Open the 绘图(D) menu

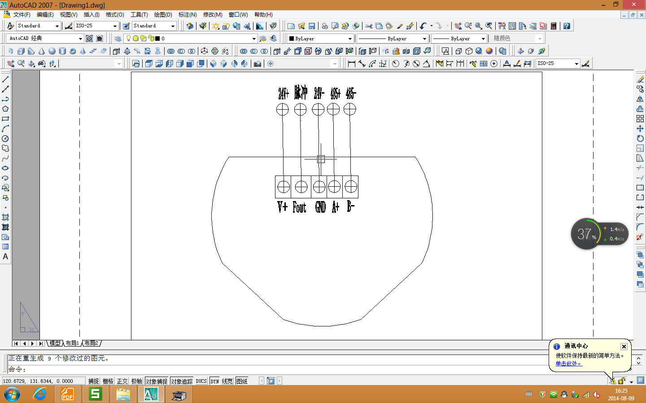coord(163,15)
